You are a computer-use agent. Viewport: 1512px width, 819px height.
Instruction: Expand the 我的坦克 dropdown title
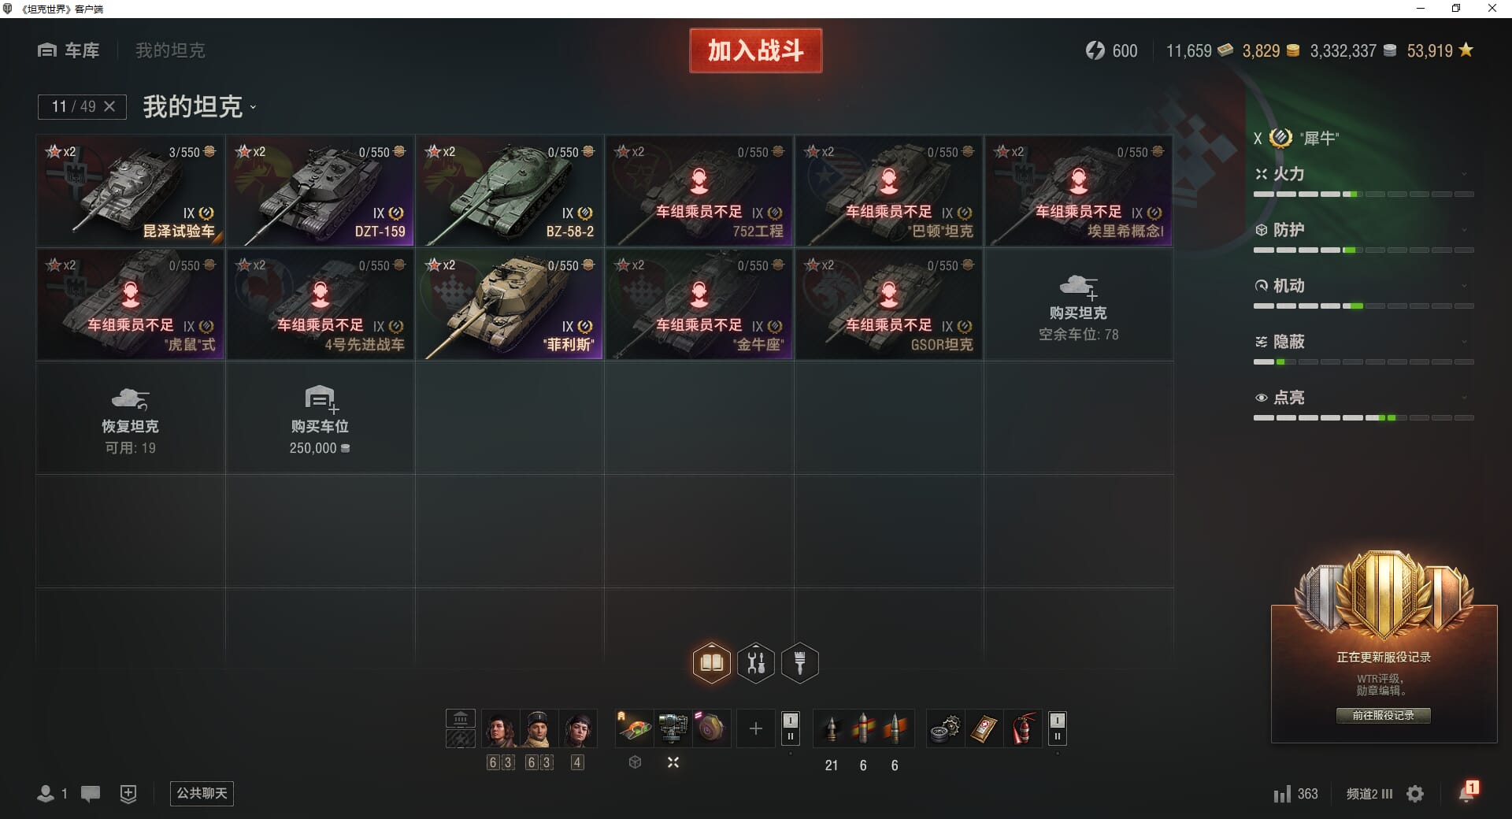[199, 106]
